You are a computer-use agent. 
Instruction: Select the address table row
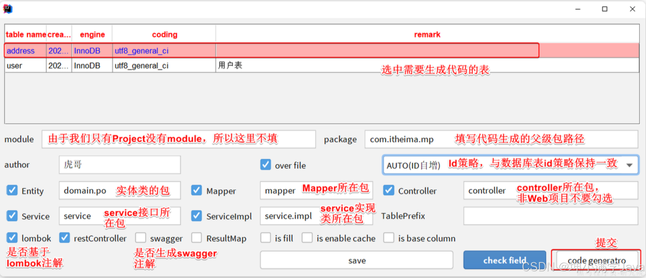(322, 50)
